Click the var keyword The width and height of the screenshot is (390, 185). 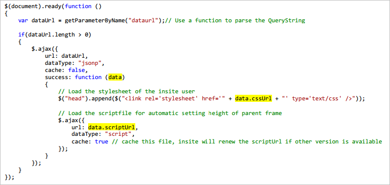(x=23, y=20)
